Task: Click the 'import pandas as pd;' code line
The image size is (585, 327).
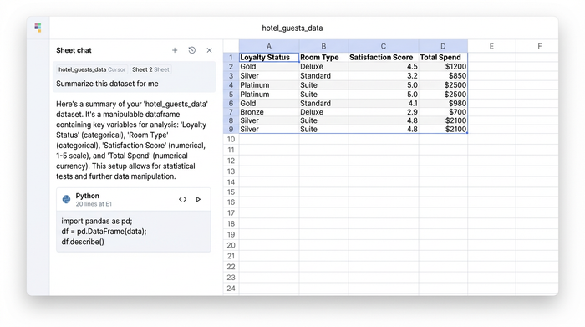Action: pos(97,221)
